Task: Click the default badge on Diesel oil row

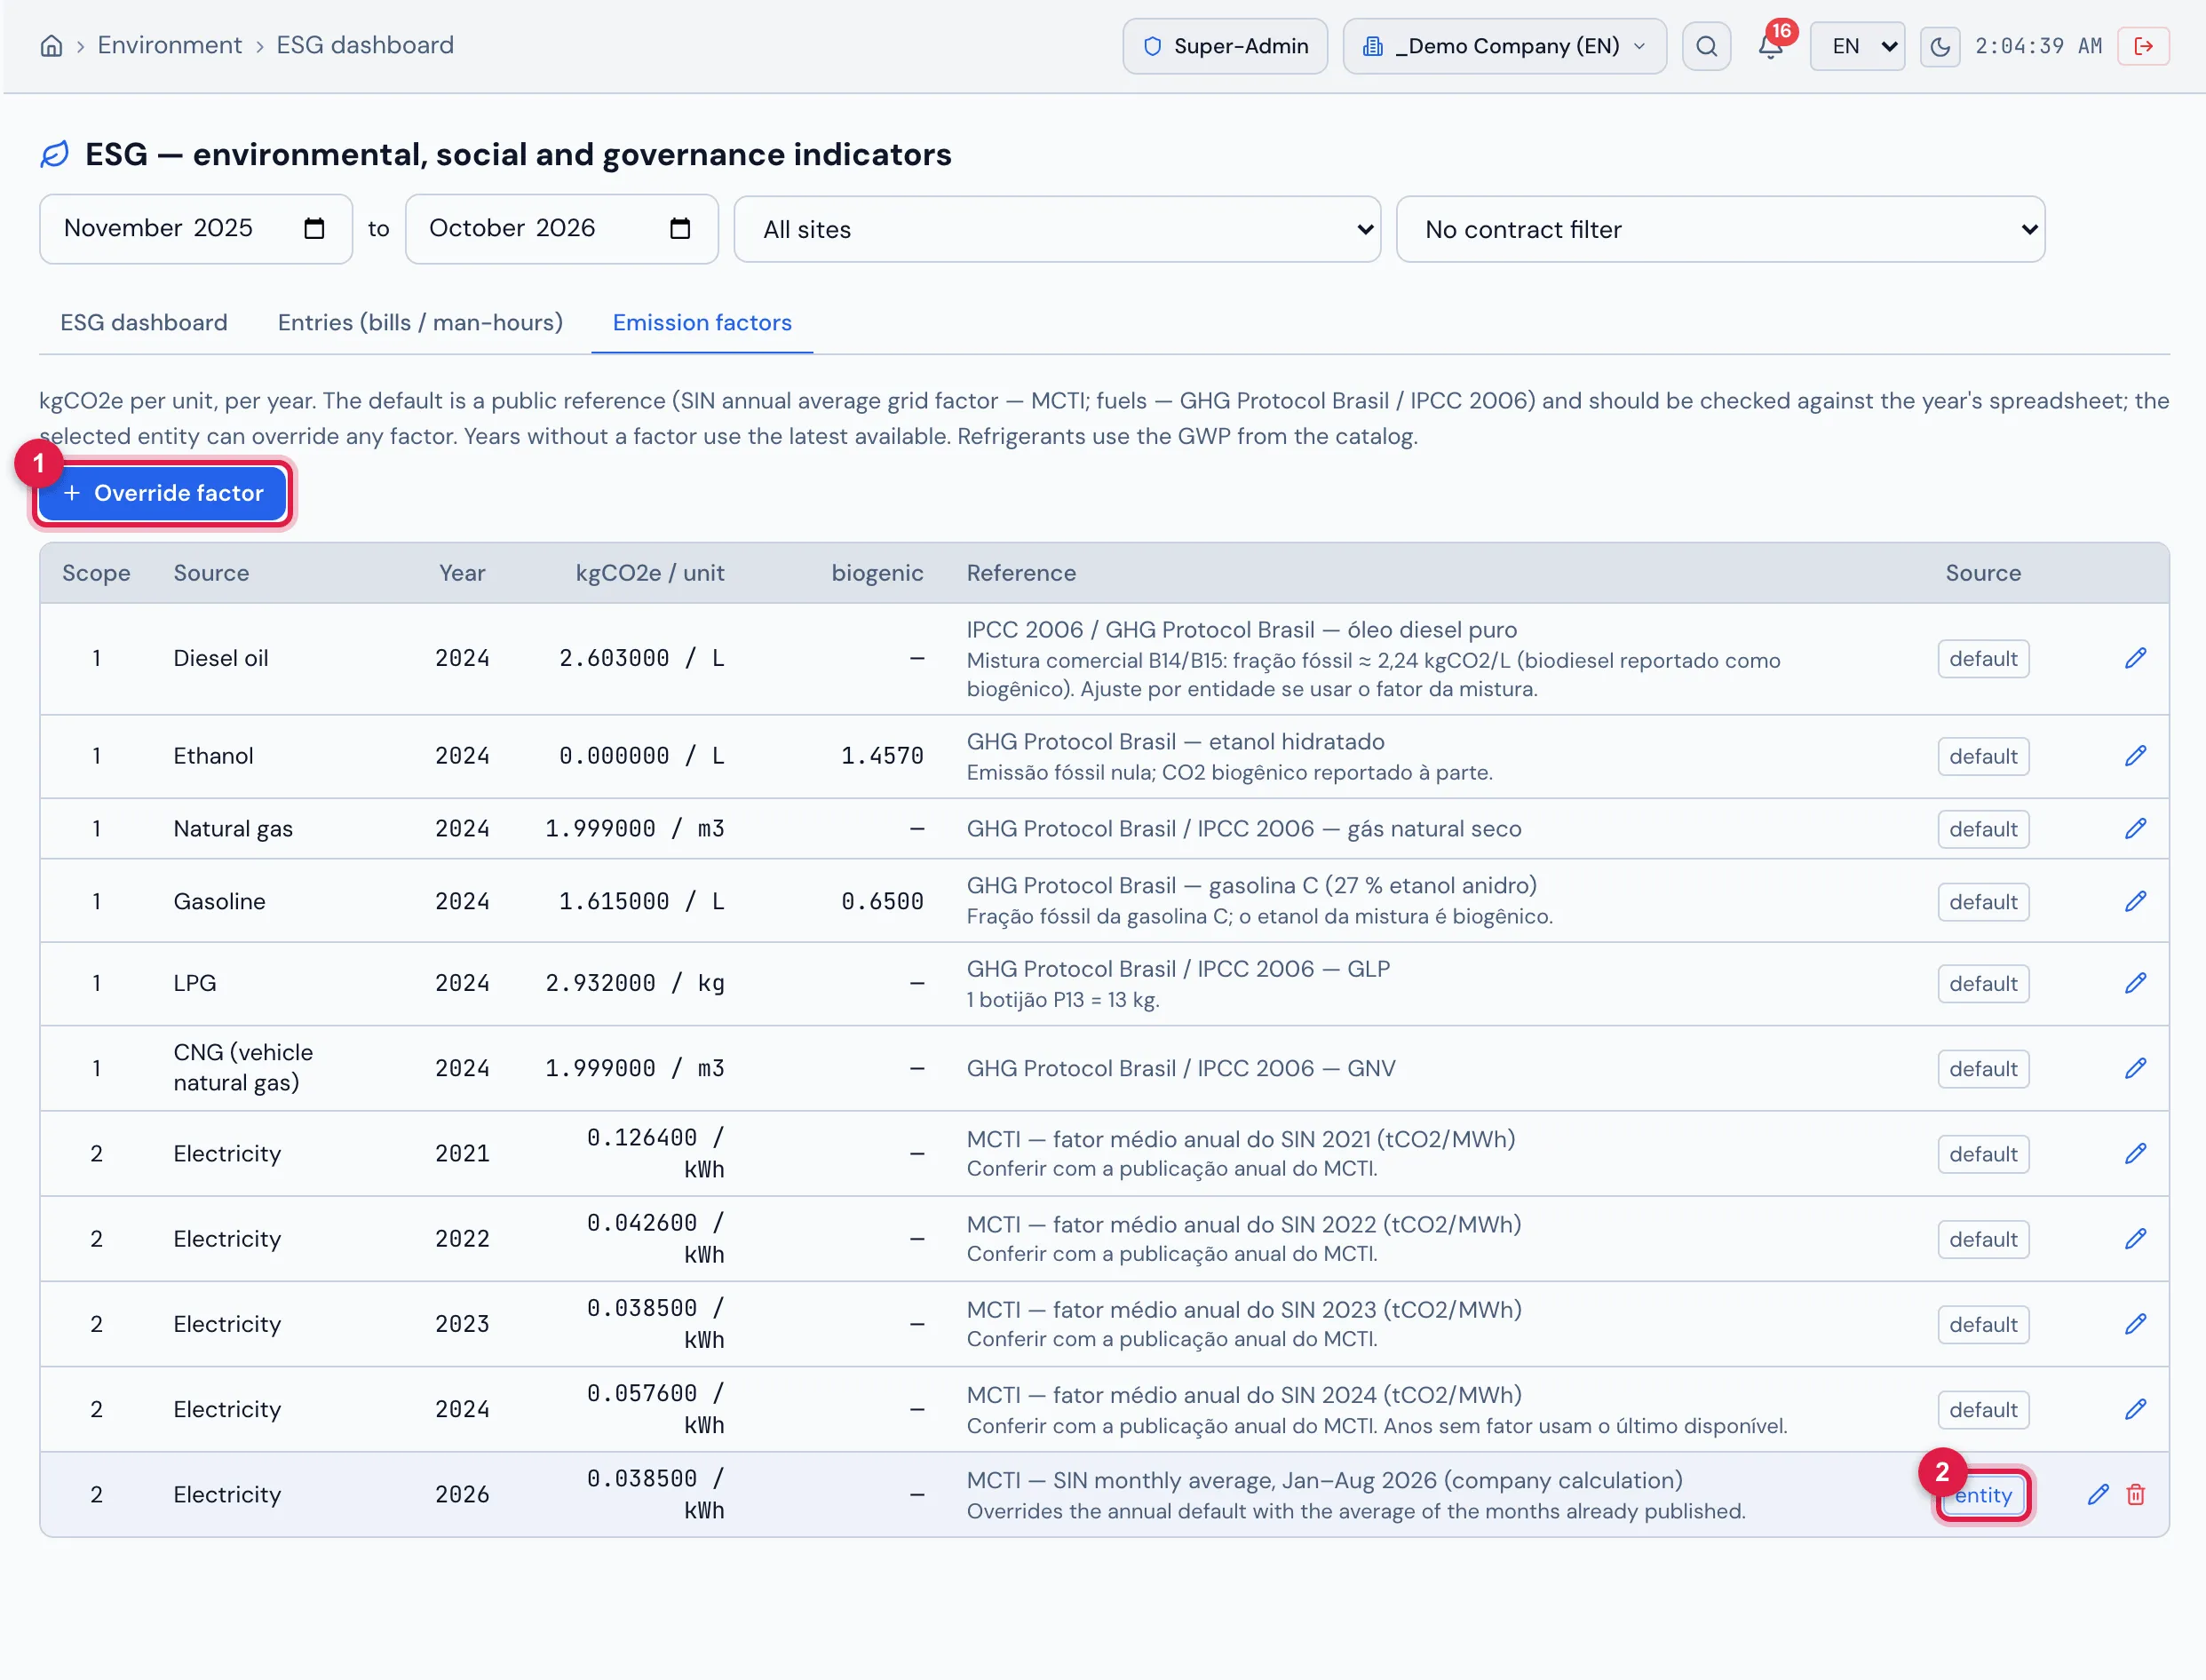Action: pos(1983,659)
